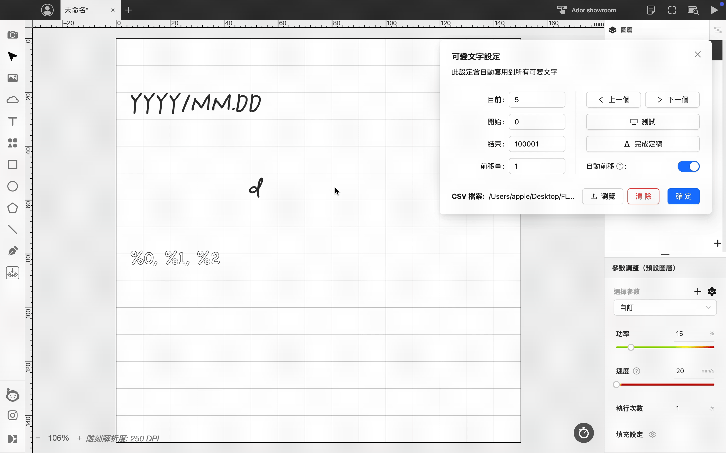The height and width of the screenshot is (453, 726).
Task: Click the 測試 test button
Action: click(x=643, y=122)
